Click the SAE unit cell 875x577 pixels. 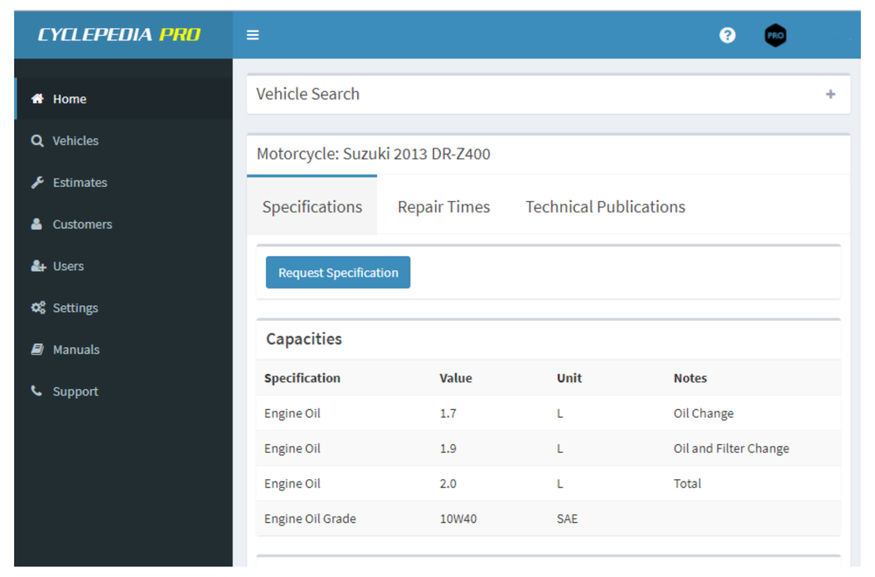(567, 518)
